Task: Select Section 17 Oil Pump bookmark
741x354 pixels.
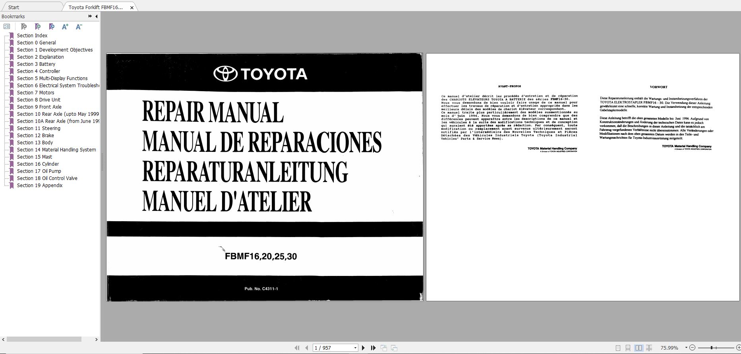Action: coord(39,171)
